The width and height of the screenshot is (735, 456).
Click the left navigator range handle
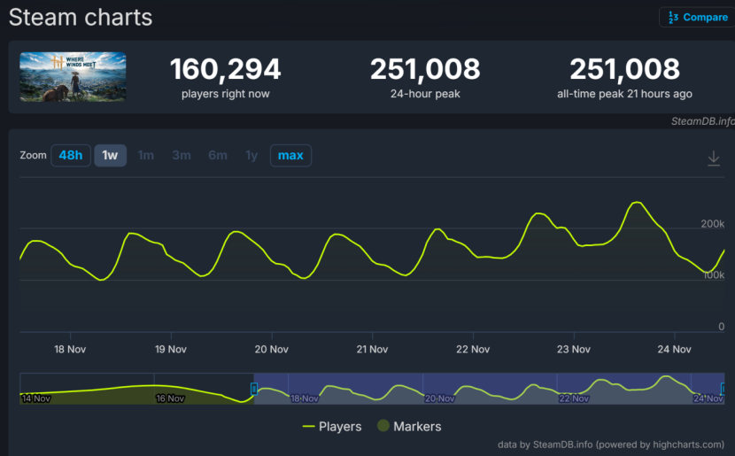[x=254, y=388]
